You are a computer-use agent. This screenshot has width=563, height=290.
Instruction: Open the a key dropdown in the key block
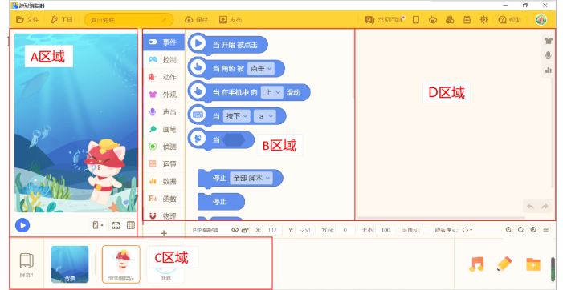coord(265,116)
